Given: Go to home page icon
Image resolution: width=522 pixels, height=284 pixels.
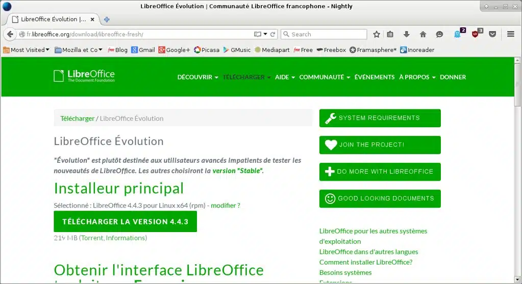Looking at the screenshot, I should tap(423, 34).
